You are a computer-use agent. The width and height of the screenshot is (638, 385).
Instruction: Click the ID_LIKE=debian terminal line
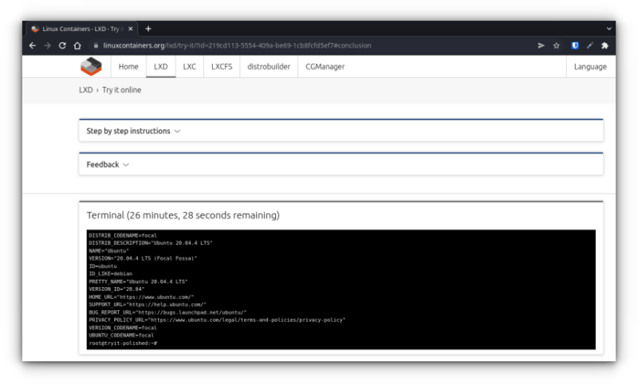[110, 273]
